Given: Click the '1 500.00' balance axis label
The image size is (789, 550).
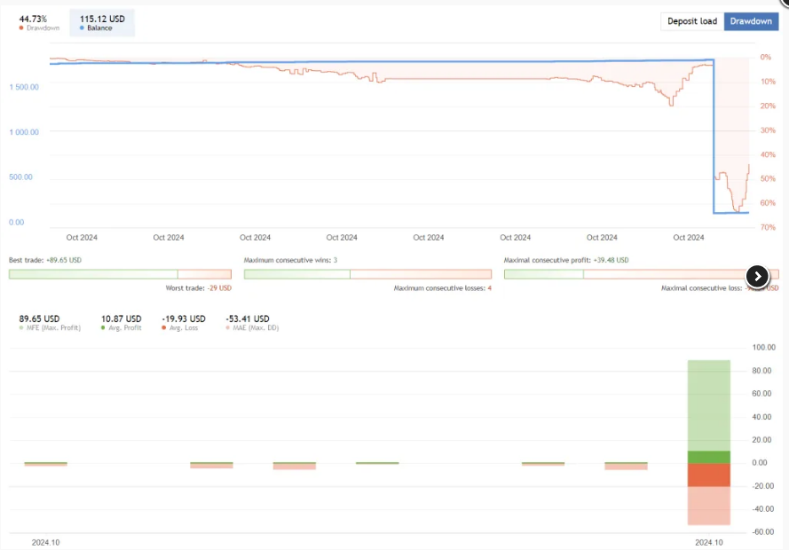Looking at the screenshot, I should (x=24, y=87).
